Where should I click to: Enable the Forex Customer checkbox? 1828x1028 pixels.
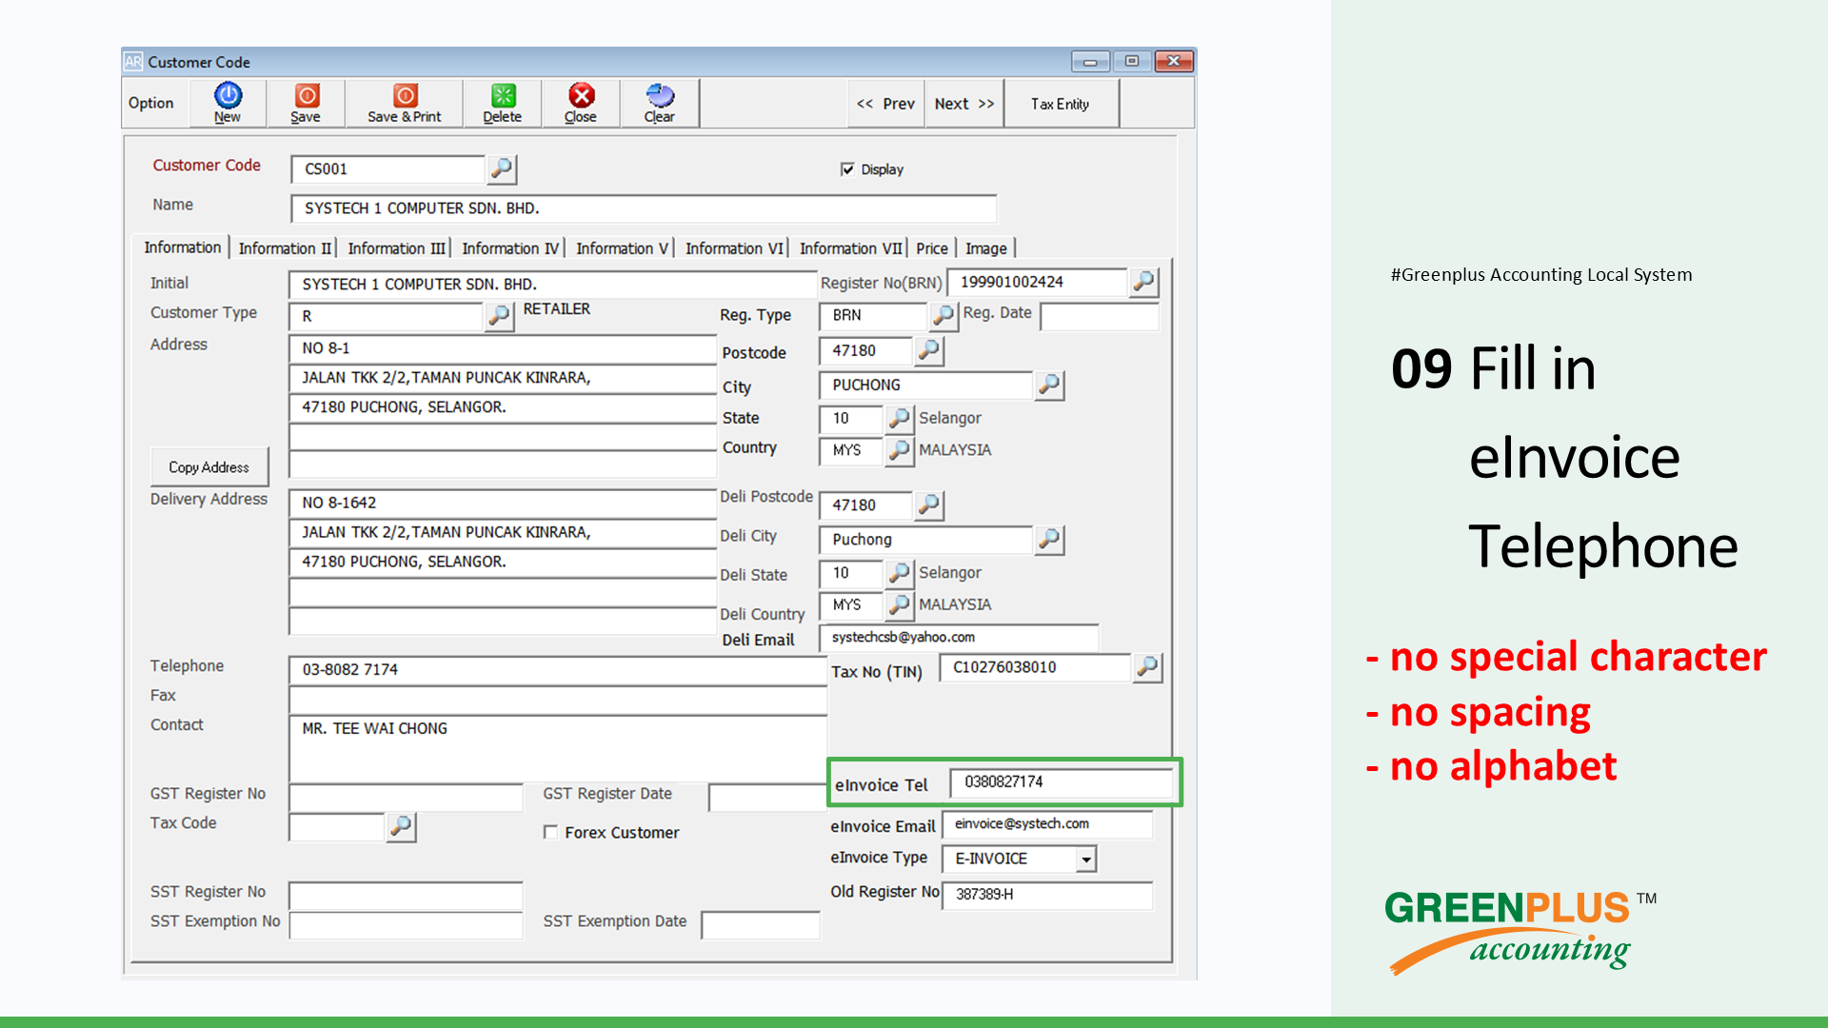[550, 833]
